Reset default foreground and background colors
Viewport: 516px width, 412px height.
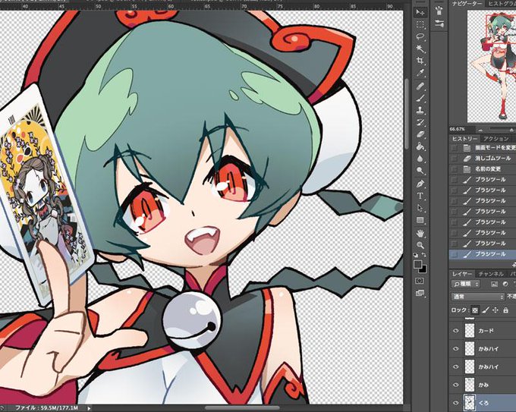click(416, 255)
